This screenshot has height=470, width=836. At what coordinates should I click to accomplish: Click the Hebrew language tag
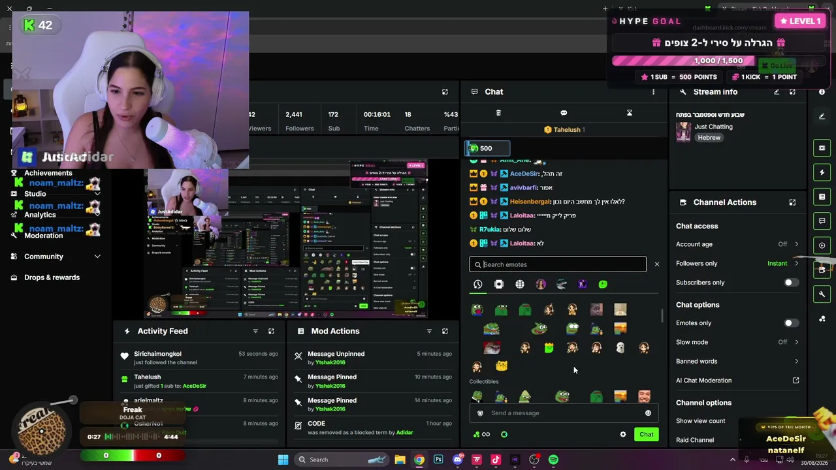point(709,138)
